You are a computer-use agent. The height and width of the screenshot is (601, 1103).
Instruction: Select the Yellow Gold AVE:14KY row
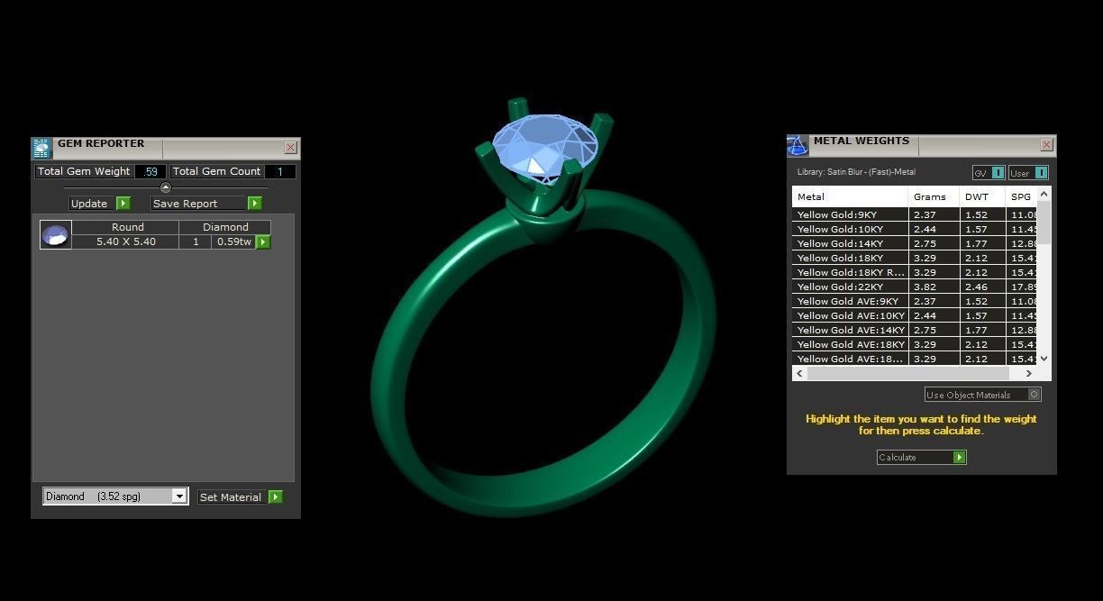click(915, 330)
